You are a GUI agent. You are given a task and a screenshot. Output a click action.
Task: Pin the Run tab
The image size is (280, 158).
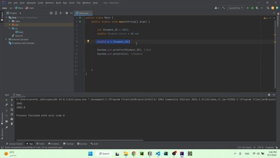click(7, 127)
